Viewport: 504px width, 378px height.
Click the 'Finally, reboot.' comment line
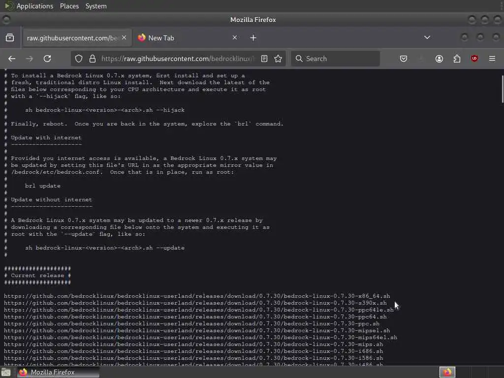[x=144, y=124]
